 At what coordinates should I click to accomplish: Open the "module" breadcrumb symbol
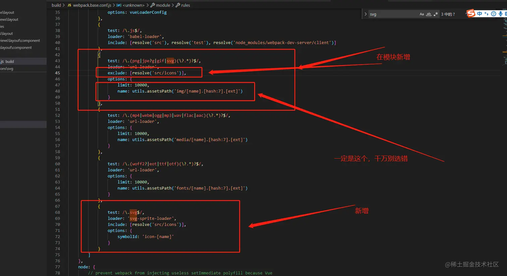tap(163, 5)
